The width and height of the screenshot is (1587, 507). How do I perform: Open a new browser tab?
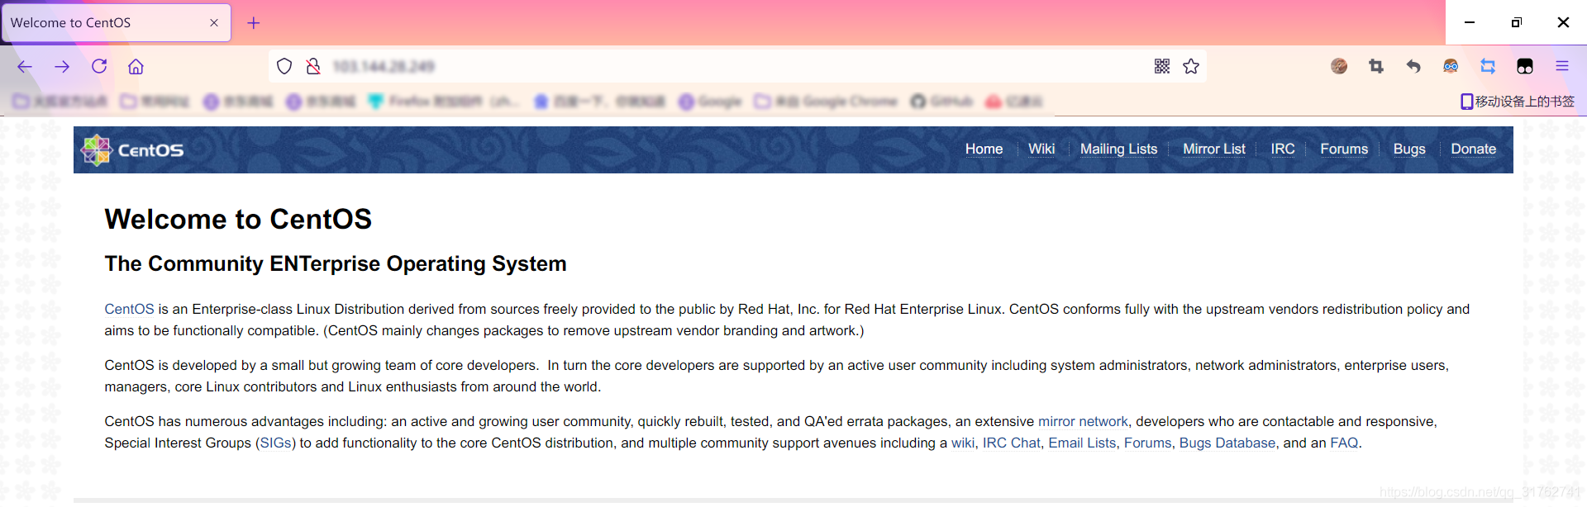tap(254, 23)
